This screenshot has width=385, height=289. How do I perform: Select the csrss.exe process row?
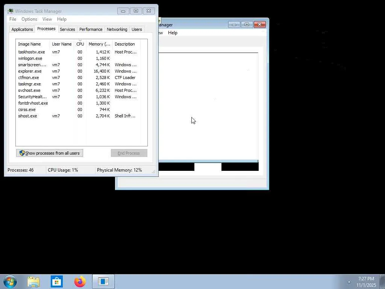[x=78, y=110]
